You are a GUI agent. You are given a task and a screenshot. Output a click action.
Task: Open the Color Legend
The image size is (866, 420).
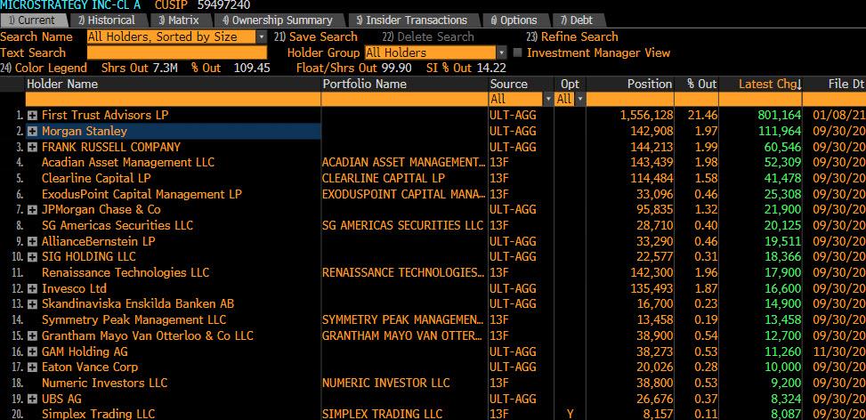pyautogui.click(x=44, y=68)
